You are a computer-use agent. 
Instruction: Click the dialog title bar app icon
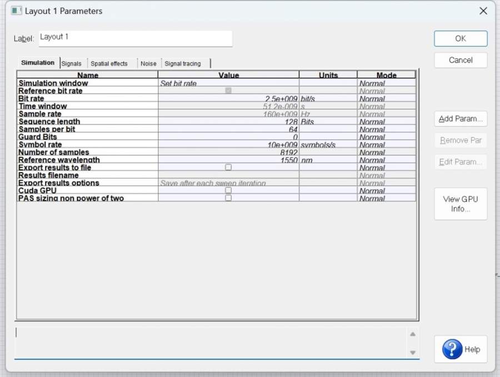tap(17, 11)
